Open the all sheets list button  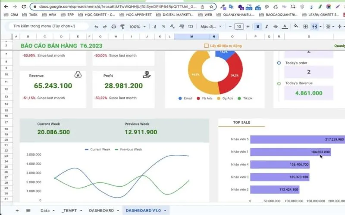28,210
